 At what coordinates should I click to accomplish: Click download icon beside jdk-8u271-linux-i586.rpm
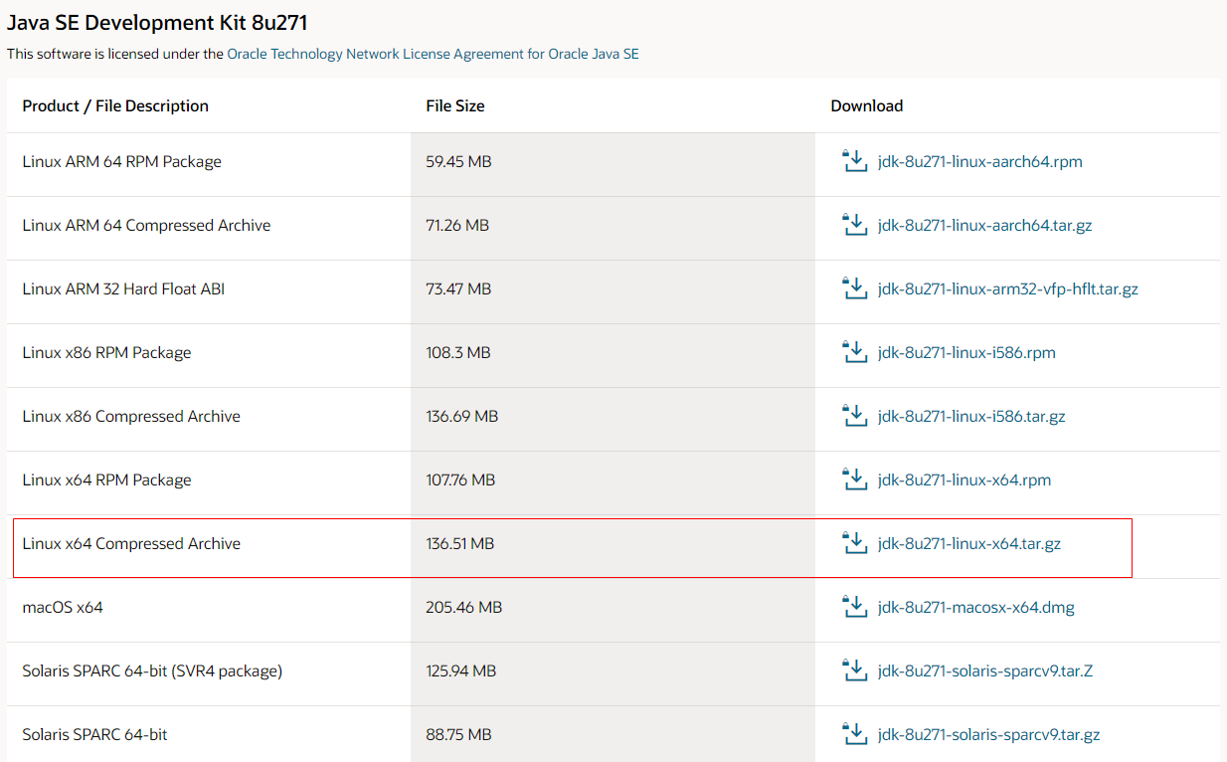tap(855, 352)
